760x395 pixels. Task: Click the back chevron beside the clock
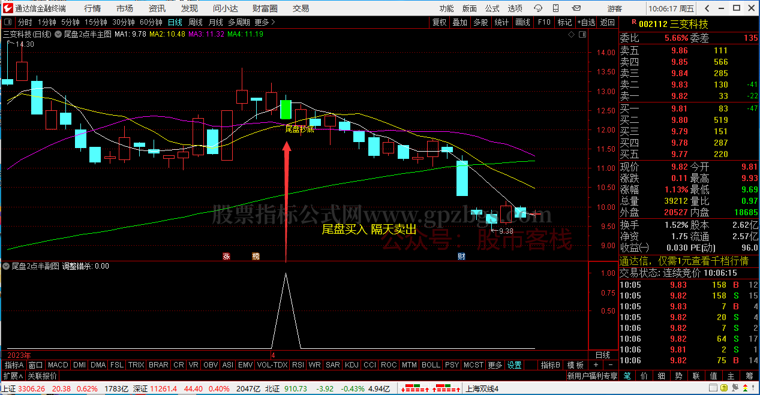coord(707,8)
